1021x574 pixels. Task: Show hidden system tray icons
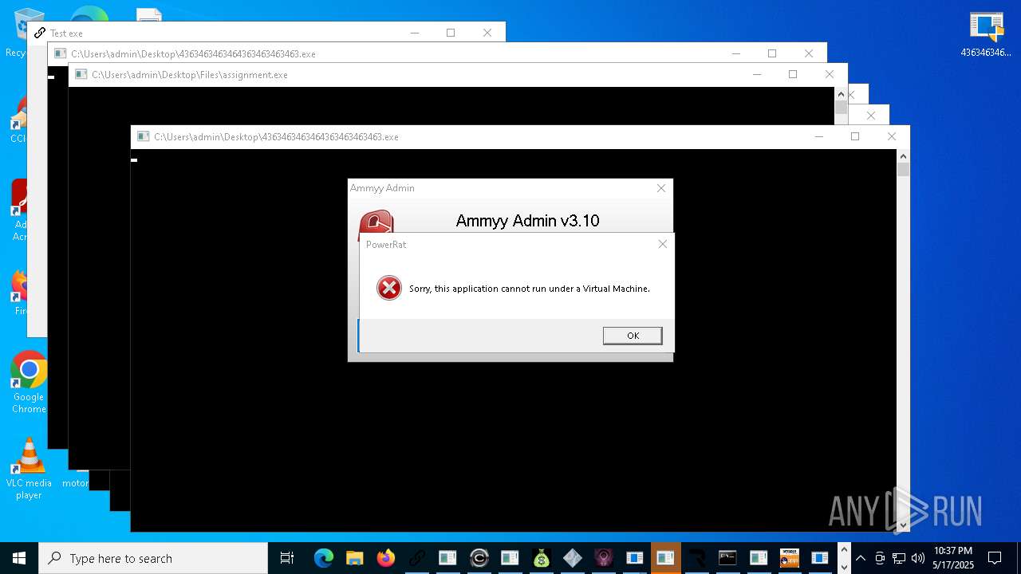[x=861, y=558]
